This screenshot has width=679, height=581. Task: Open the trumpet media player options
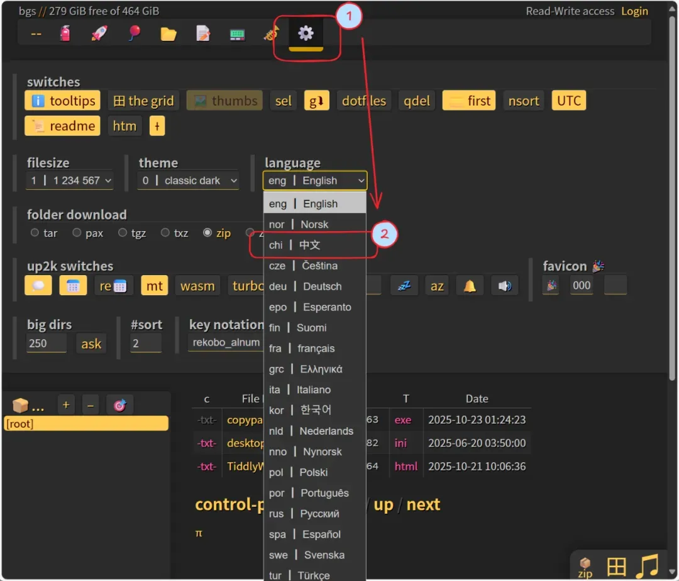(x=271, y=33)
